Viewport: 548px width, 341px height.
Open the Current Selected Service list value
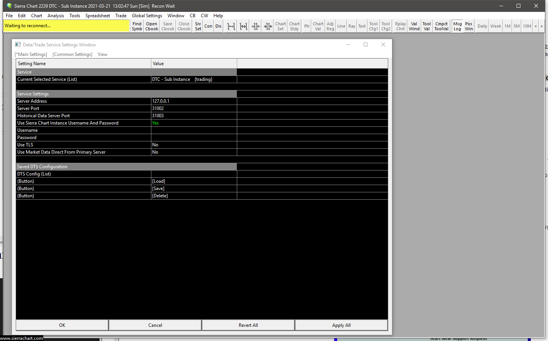click(x=194, y=79)
